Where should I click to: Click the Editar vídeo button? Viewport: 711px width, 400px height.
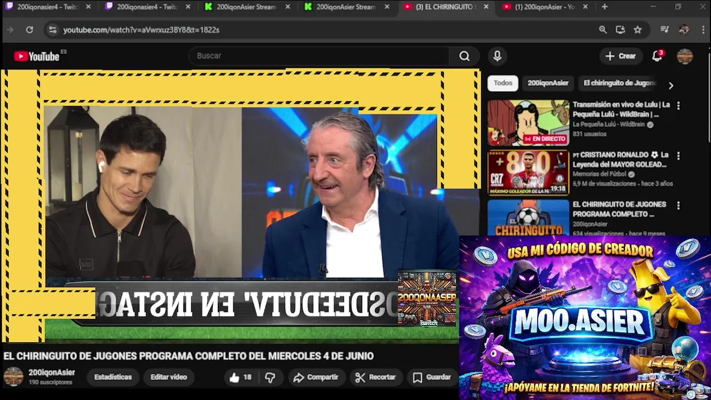tap(168, 377)
